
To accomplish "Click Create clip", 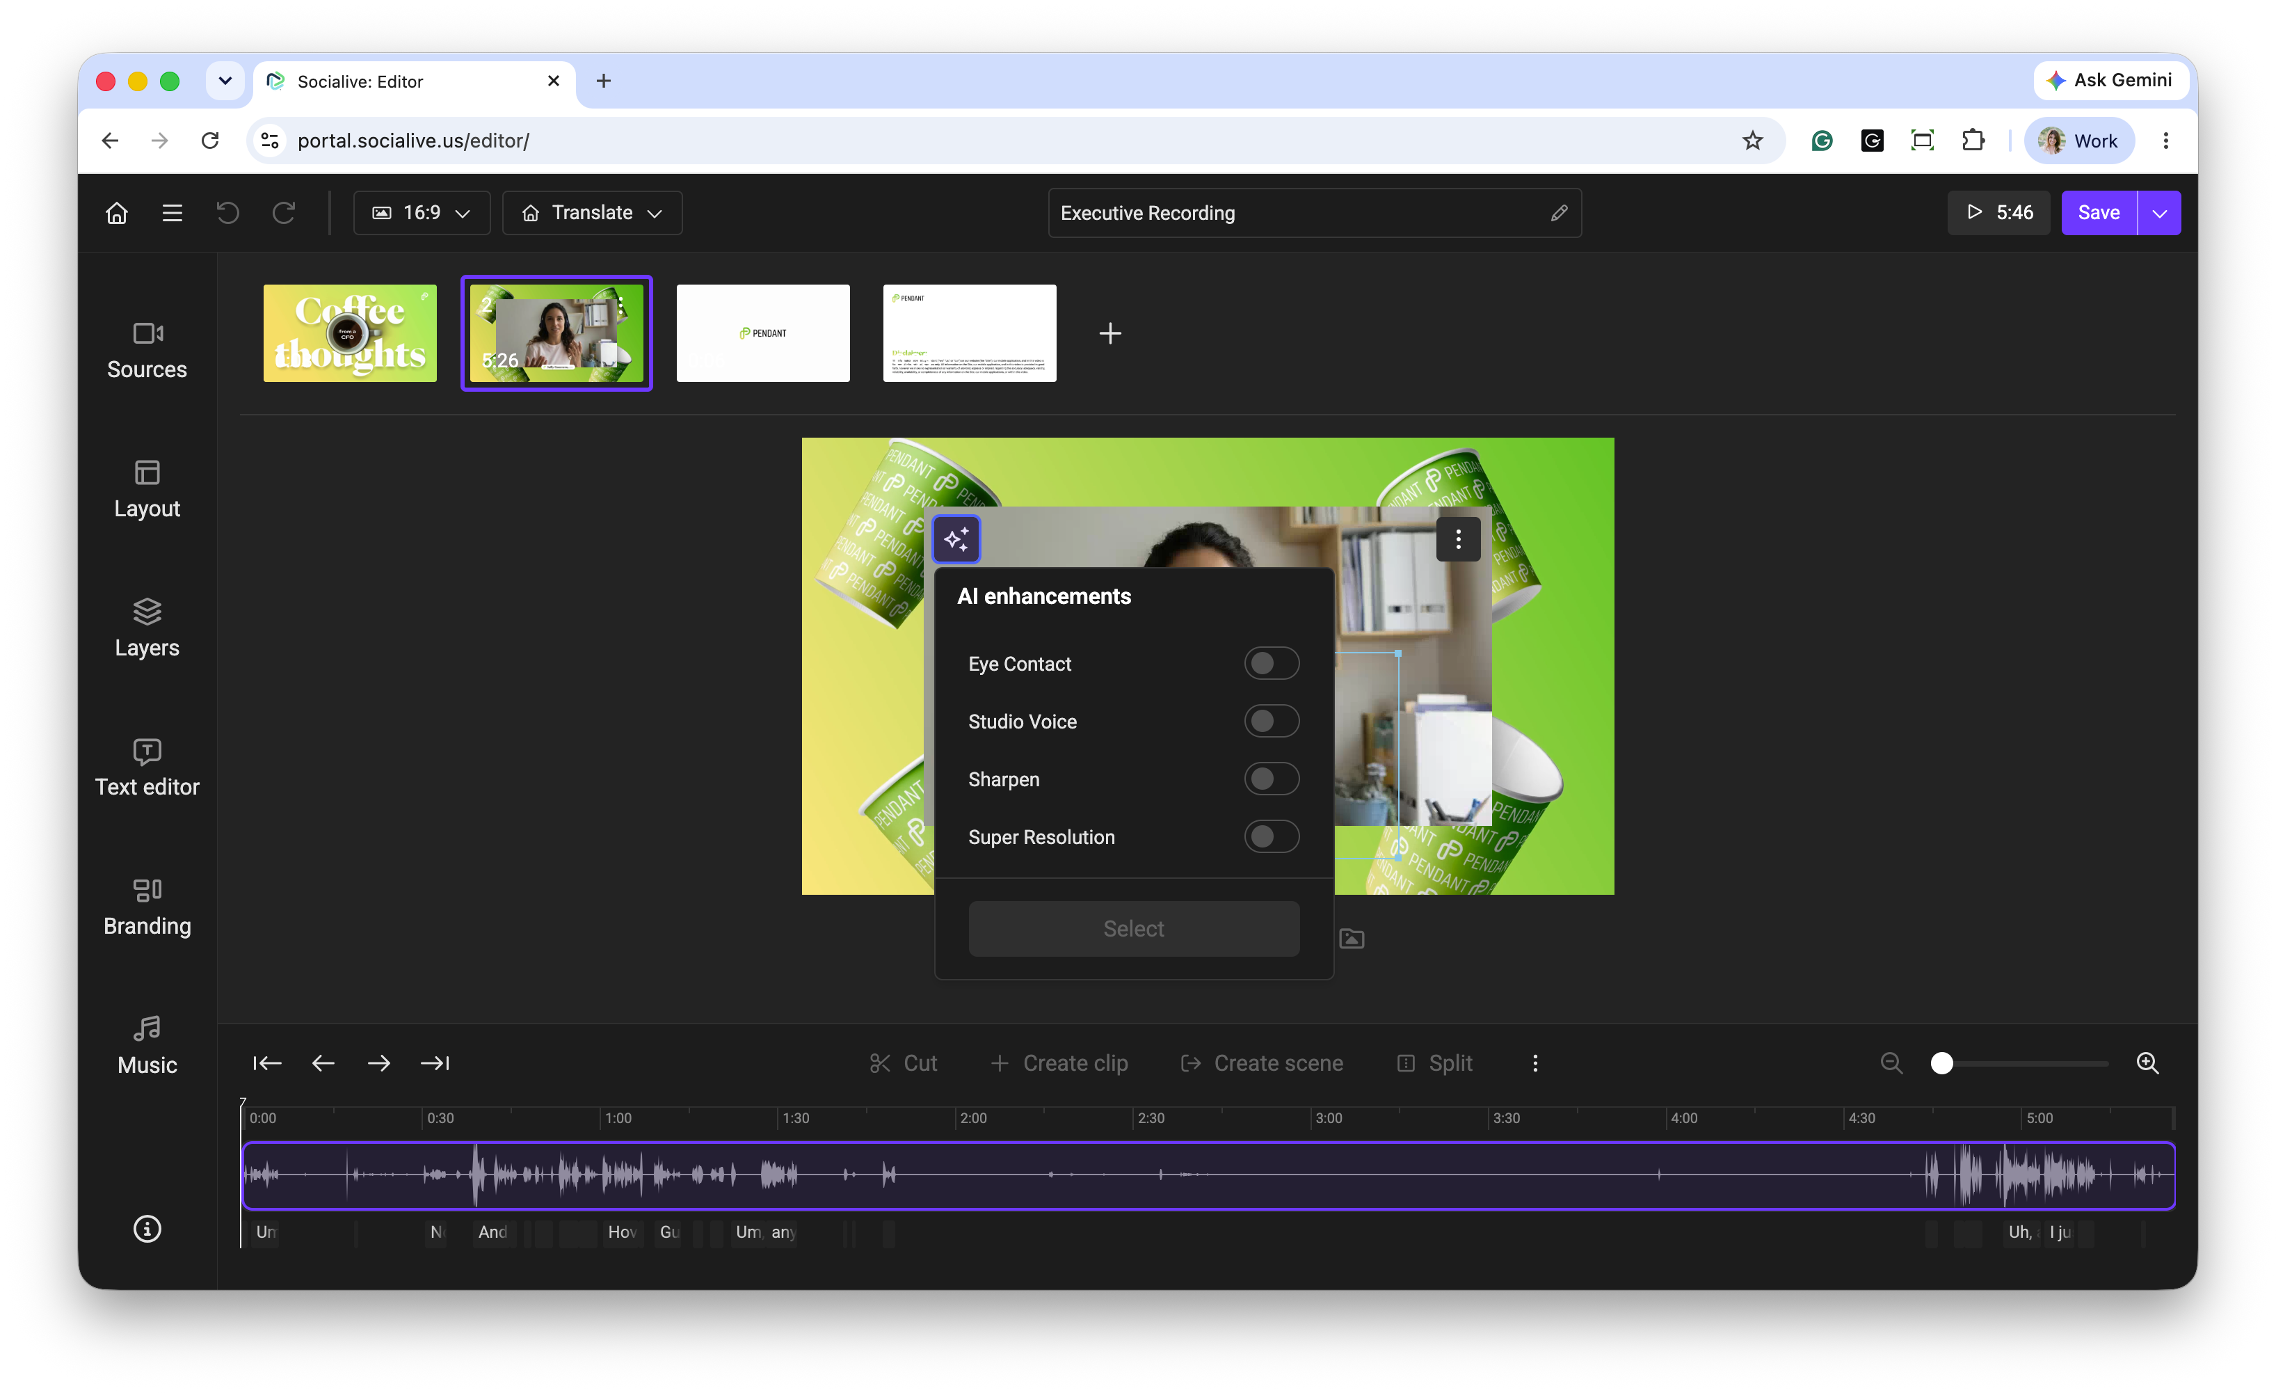I will 1059,1063.
